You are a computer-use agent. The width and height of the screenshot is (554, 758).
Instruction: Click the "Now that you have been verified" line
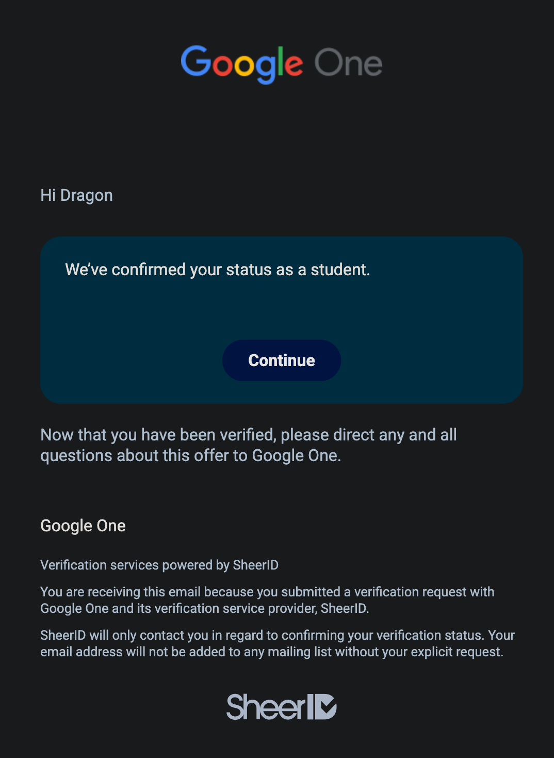[249, 435]
